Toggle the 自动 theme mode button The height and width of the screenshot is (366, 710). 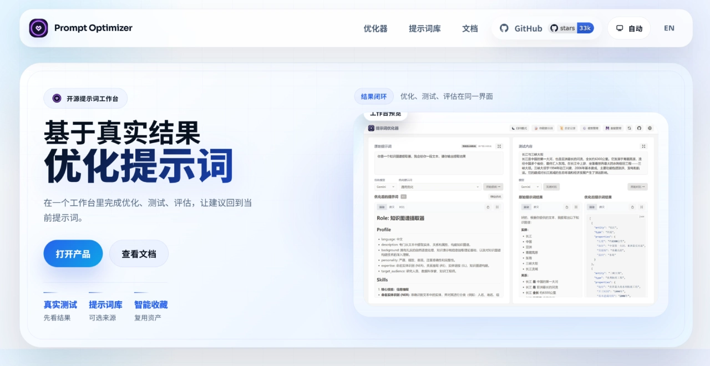pos(629,28)
